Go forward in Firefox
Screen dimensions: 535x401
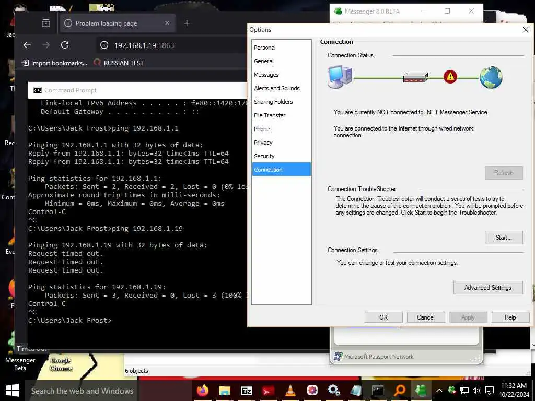[46, 45]
